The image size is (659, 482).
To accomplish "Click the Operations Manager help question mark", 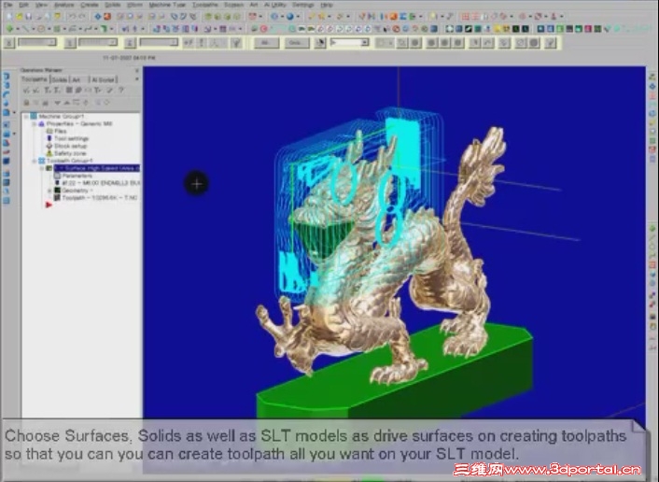I will [x=121, y=91].
